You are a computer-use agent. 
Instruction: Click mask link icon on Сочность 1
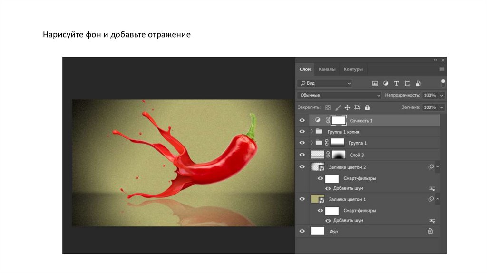327,120
